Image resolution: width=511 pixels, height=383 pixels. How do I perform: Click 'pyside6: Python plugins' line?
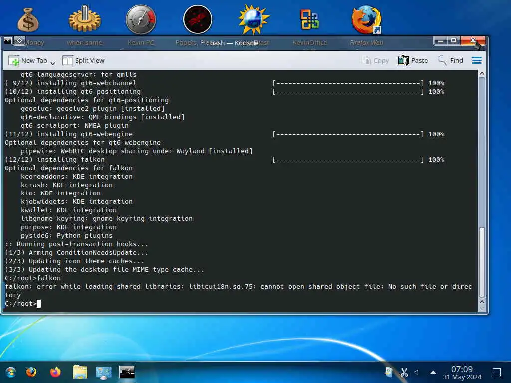pyautogui.click(x=66, y=236)
